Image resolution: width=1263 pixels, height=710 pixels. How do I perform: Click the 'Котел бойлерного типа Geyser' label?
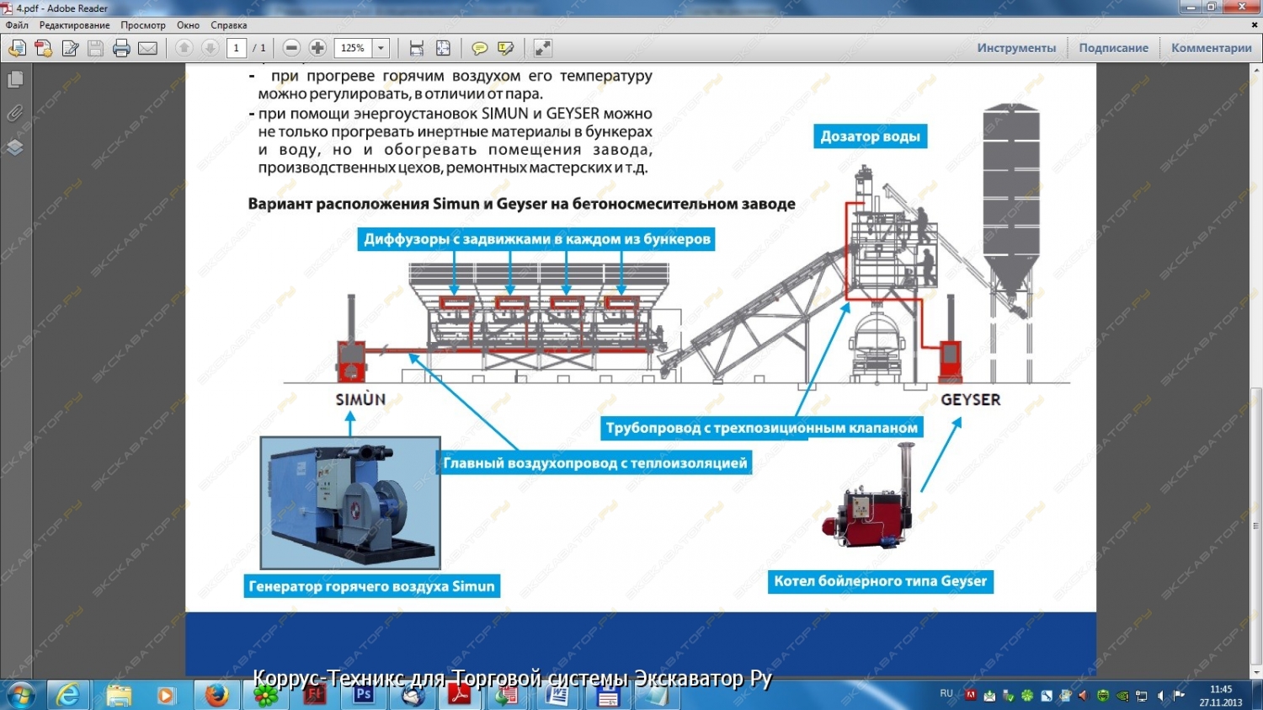click(x=880, y=581)
